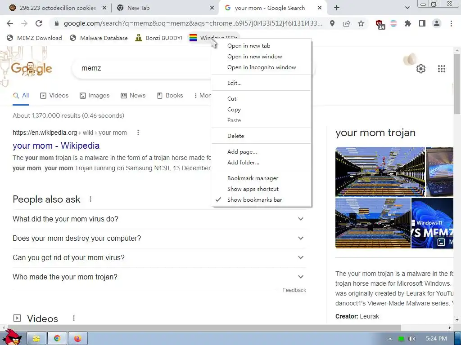
Task: Click the yellow taskbar app icon
Action: [x=36, y=339]
